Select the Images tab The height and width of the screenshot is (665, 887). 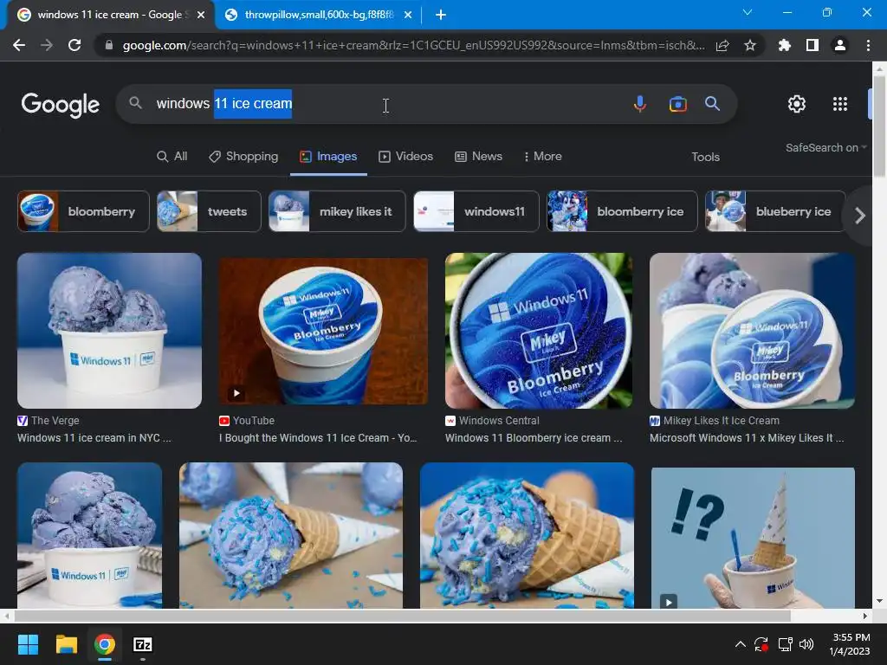328,157
